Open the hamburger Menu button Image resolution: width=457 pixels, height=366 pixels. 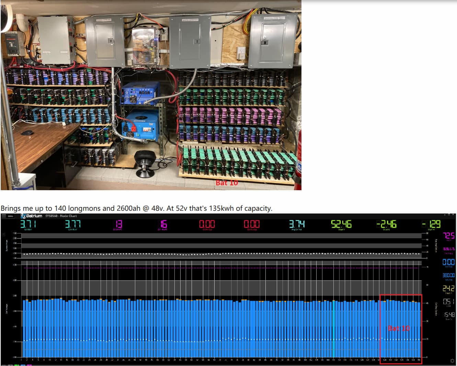4,216
